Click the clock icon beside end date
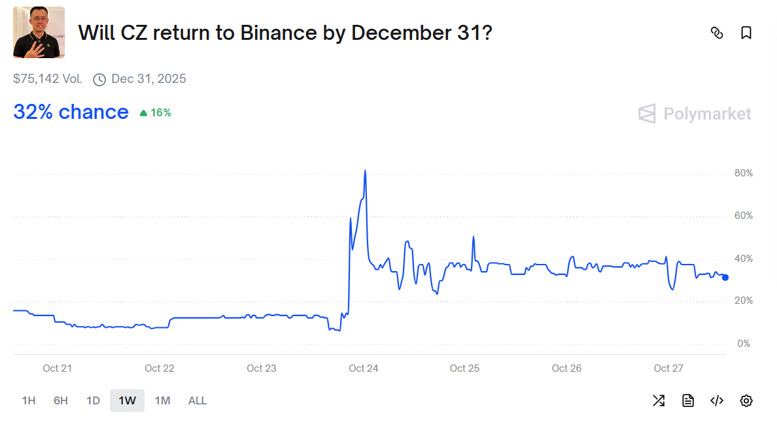The height and width of the screenshot is (422, 777). 99,80
